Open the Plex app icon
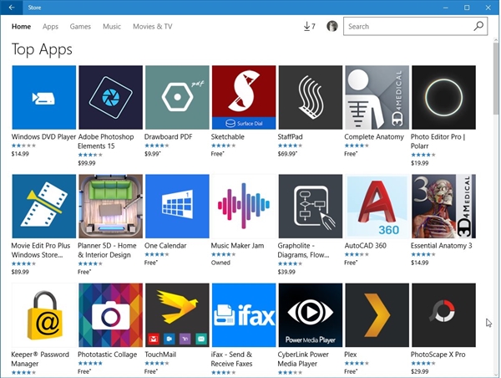The height and width of the screenshot is (378, 501). [x=377, y=315]
